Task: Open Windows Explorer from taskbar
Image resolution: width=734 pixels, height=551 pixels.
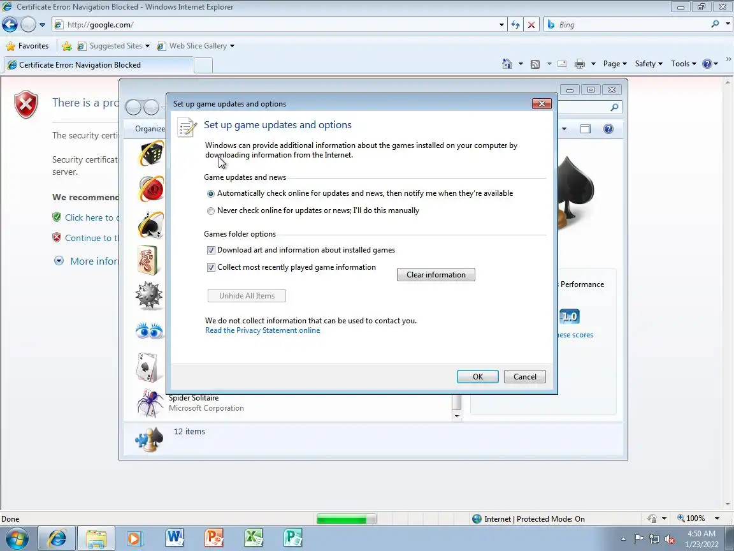Action: click(96, 539)
